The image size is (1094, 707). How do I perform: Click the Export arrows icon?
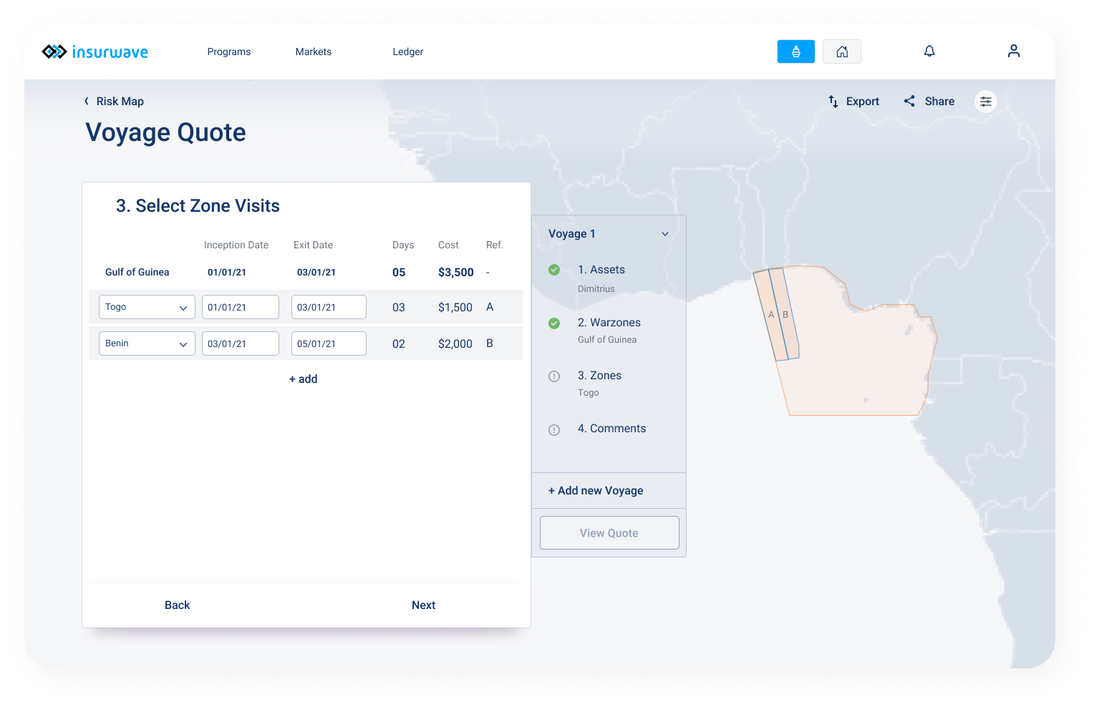coord(833,102)
